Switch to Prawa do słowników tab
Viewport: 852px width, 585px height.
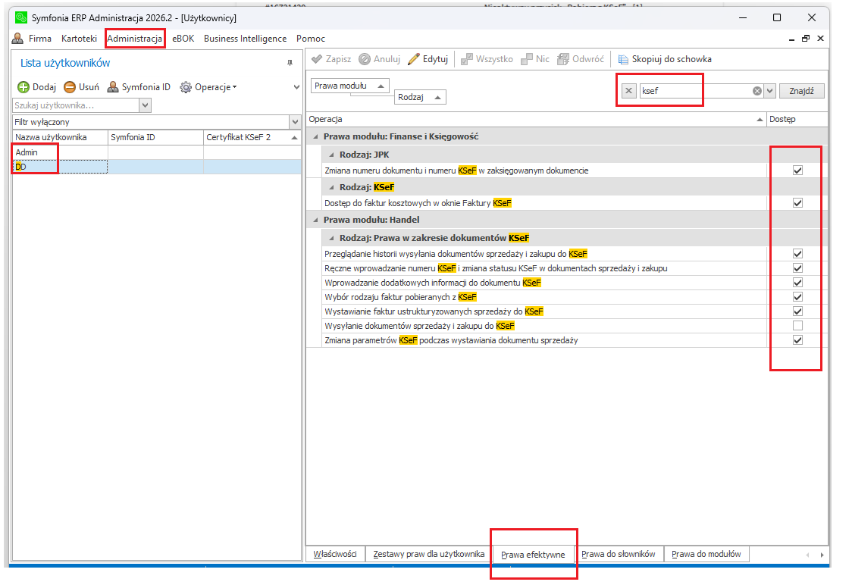618,554
